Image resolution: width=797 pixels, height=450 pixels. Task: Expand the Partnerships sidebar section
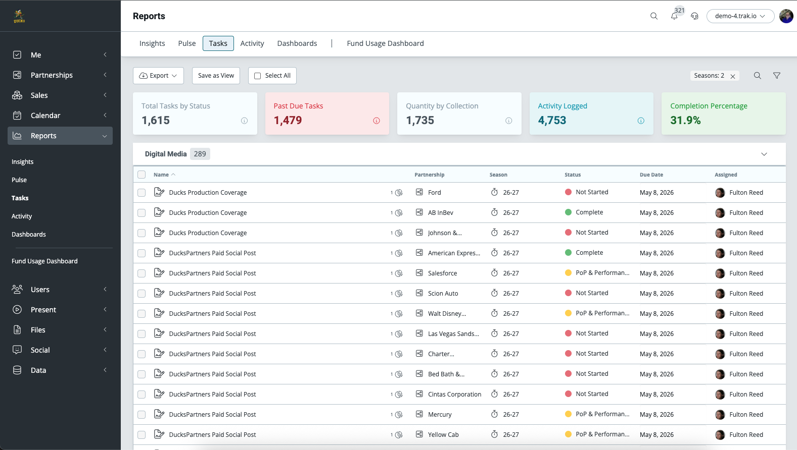pos(60,75)
